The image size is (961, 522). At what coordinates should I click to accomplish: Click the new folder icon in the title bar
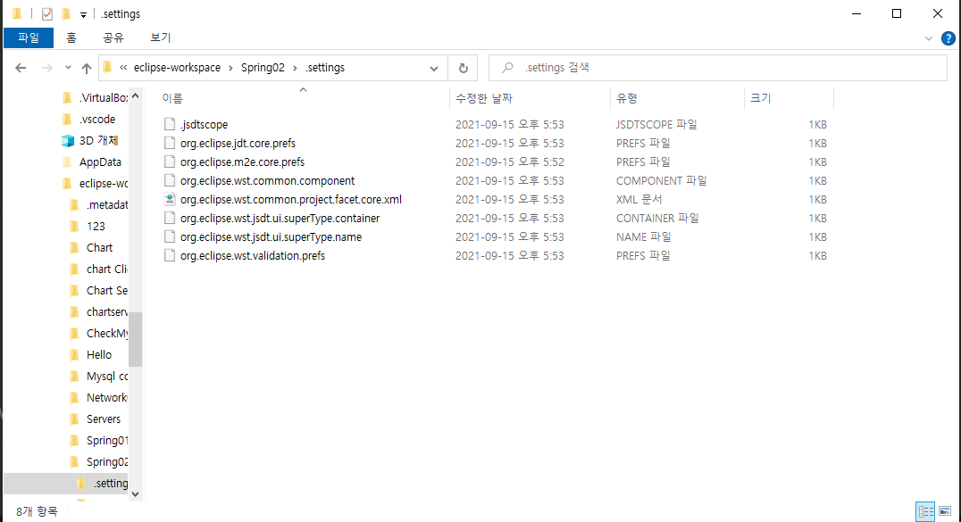pyautogui.click(x=66, y=13)
